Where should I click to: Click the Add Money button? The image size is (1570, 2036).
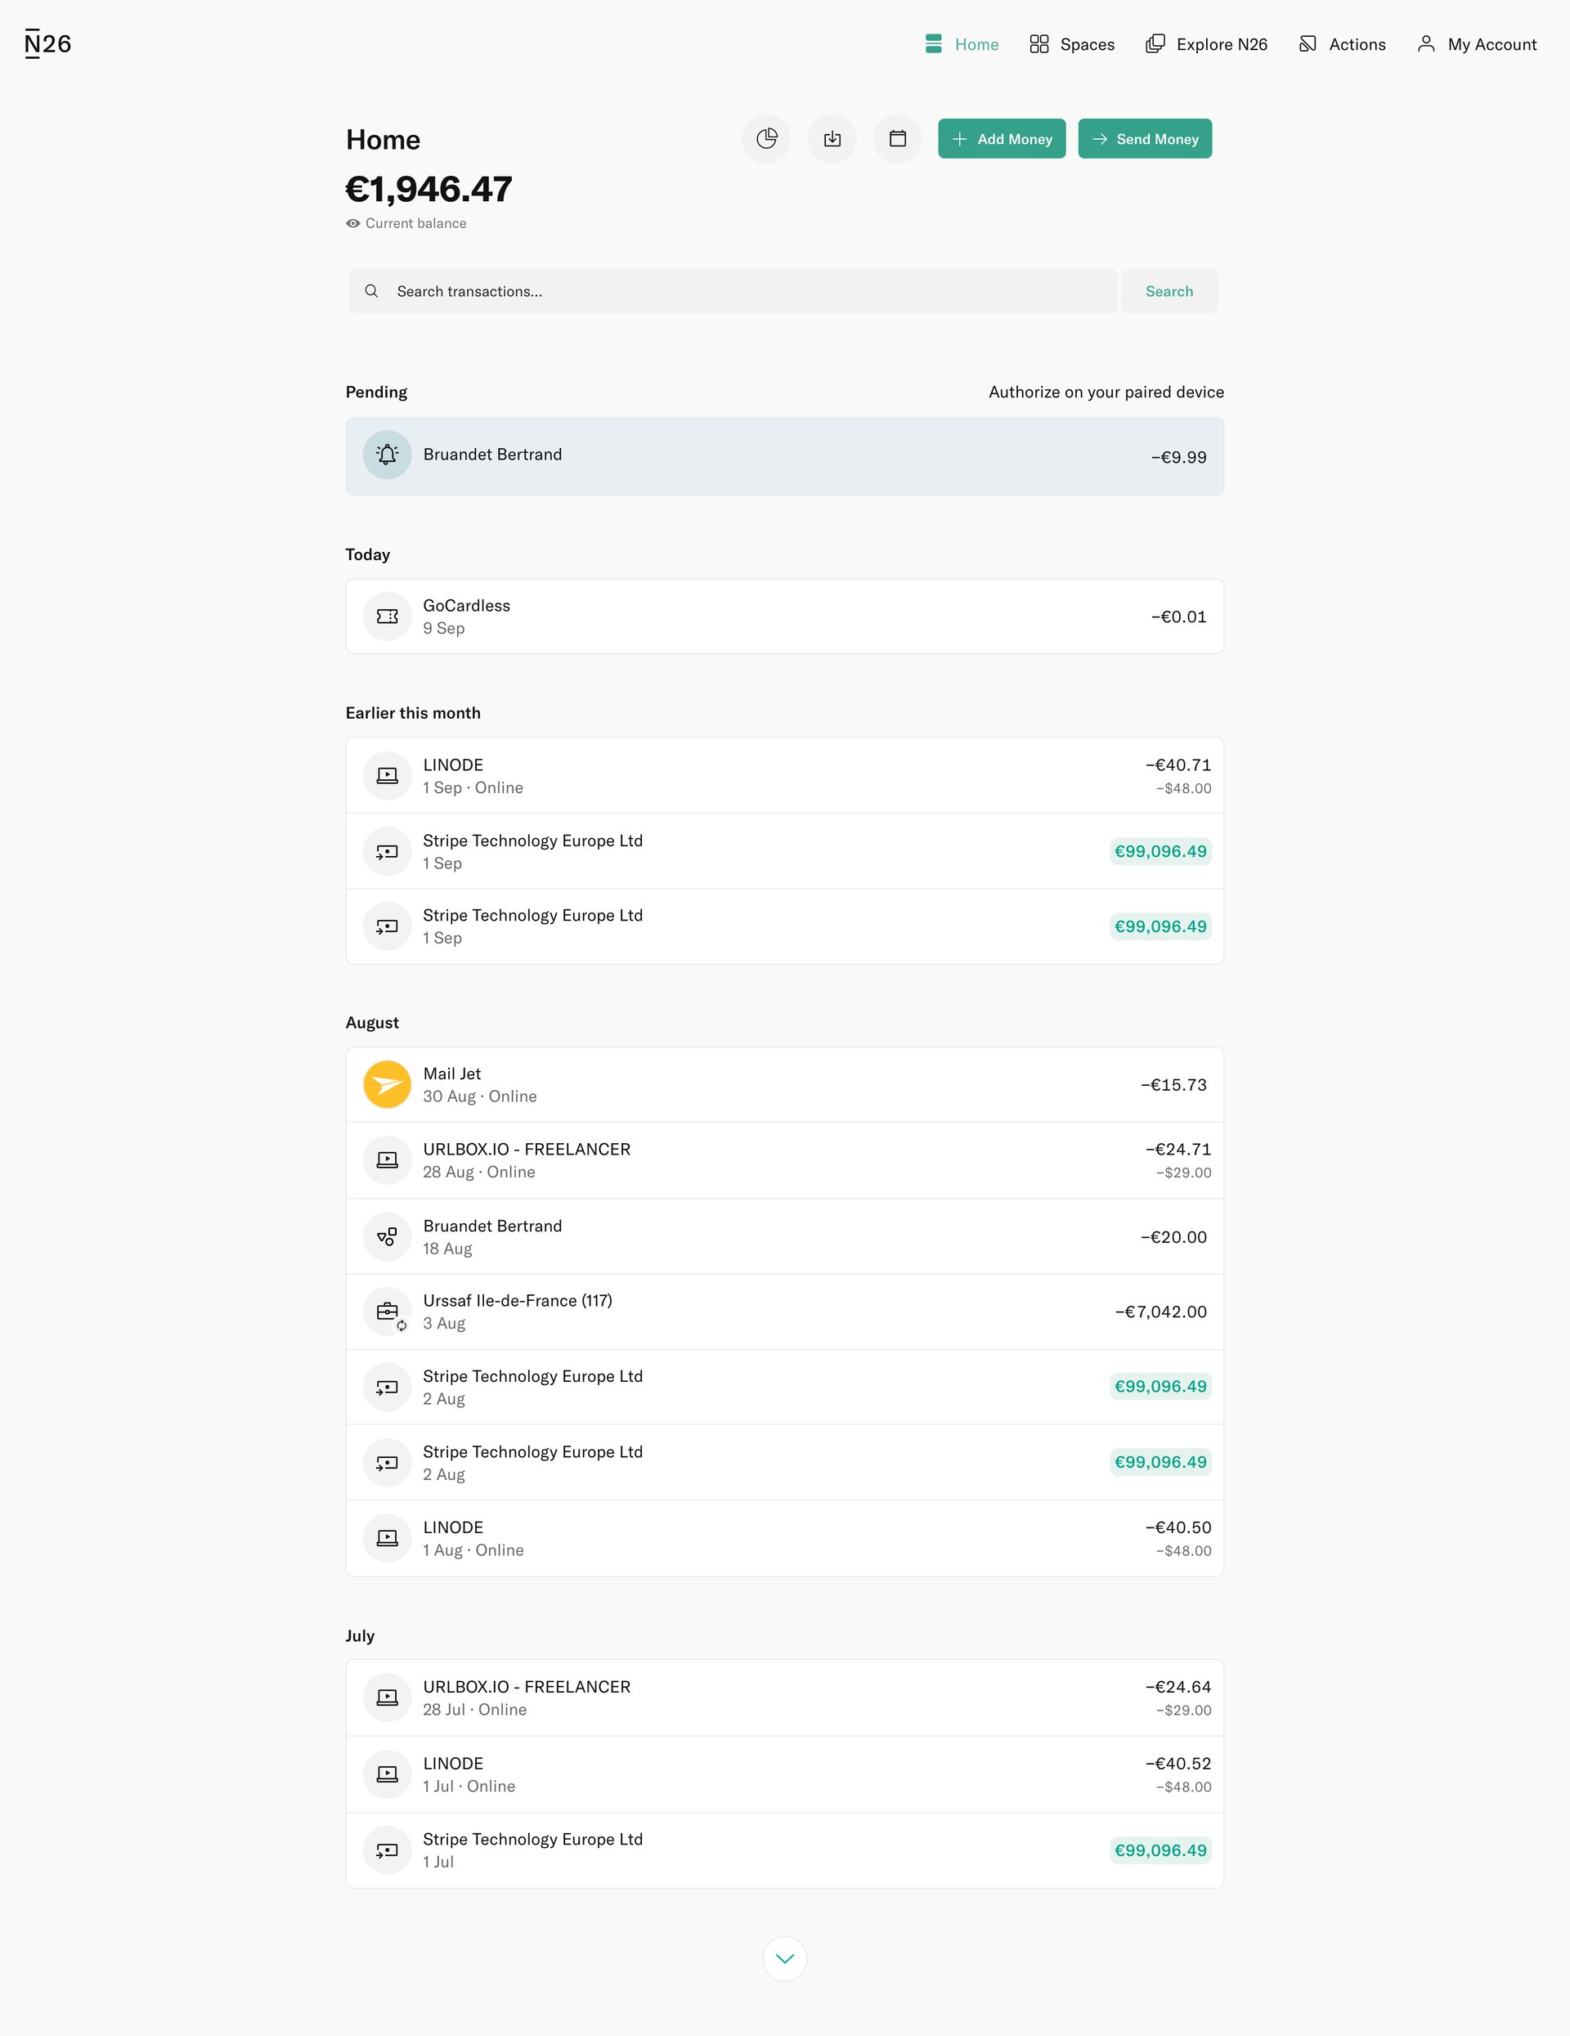pos(1002,138)
